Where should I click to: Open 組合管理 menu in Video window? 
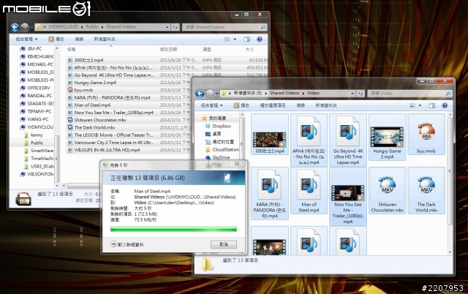[x=211, y=105]
